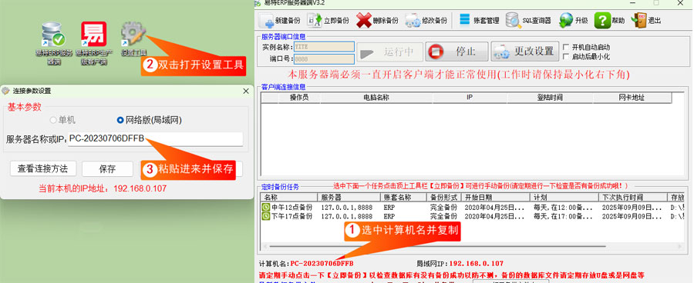
Task: Select the 易特ERP服务器端 desktop shortcut
Action: tap(54, 44)
